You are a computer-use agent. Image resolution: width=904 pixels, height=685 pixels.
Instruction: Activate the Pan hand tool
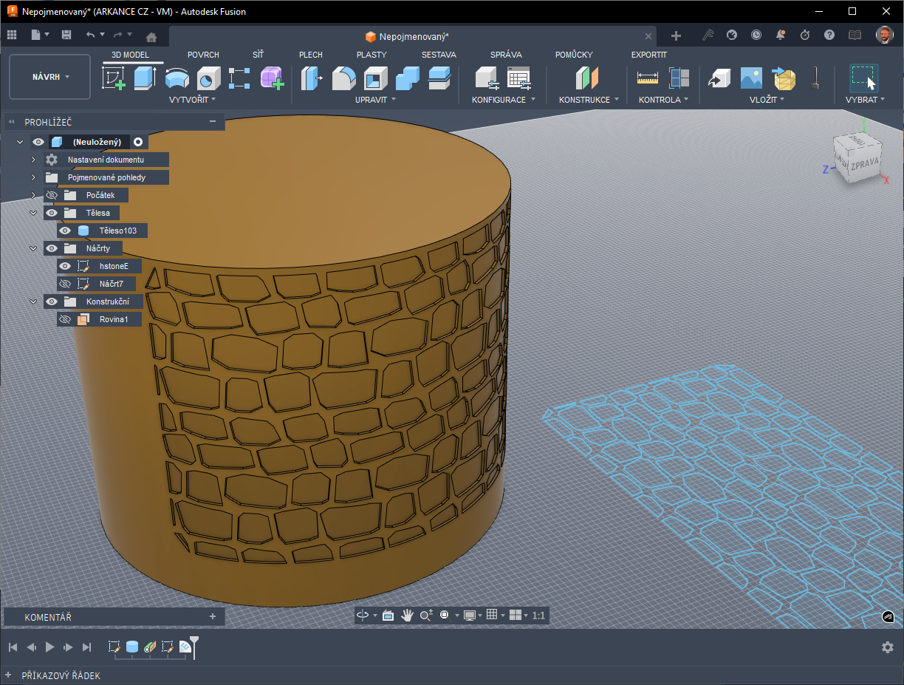pyautogui.click(x=407, y=615)
